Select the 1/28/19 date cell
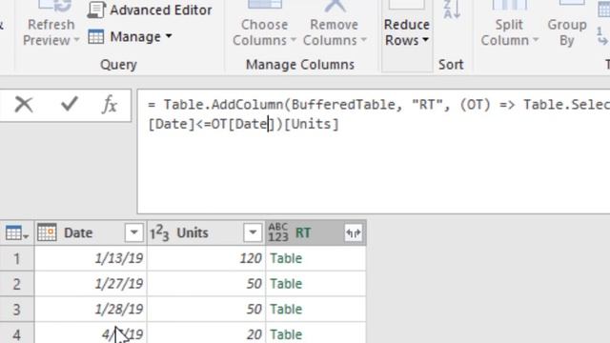The width and height of the screenshot is (610, 343). [x=91, y=309]
